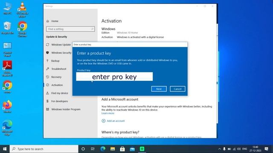The width and height of the screenshot is (273, 153).
Task: Click the Home icon in sidebar
Action: pos(48,21)
